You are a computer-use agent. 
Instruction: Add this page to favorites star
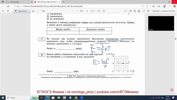click(x=147, y=6)
